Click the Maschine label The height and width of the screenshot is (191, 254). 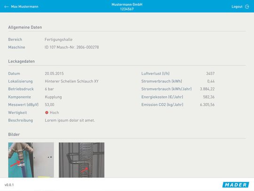coord(16,47)
